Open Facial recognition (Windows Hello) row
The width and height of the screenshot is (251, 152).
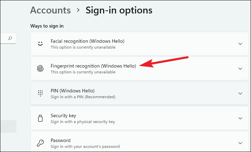139,44
